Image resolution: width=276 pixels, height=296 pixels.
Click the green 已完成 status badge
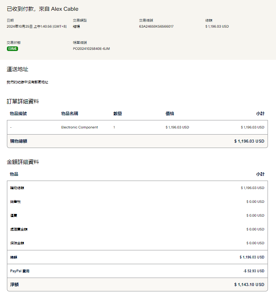click(x=12, y=49)
